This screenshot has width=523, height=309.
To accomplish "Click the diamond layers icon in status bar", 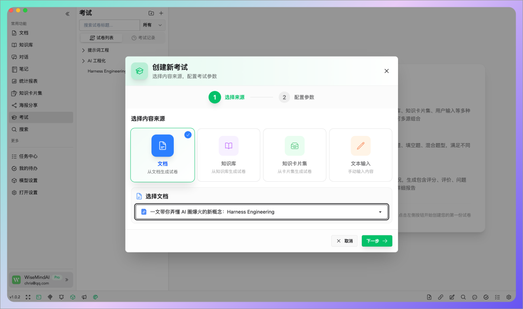I will click(x=50, y=297).
